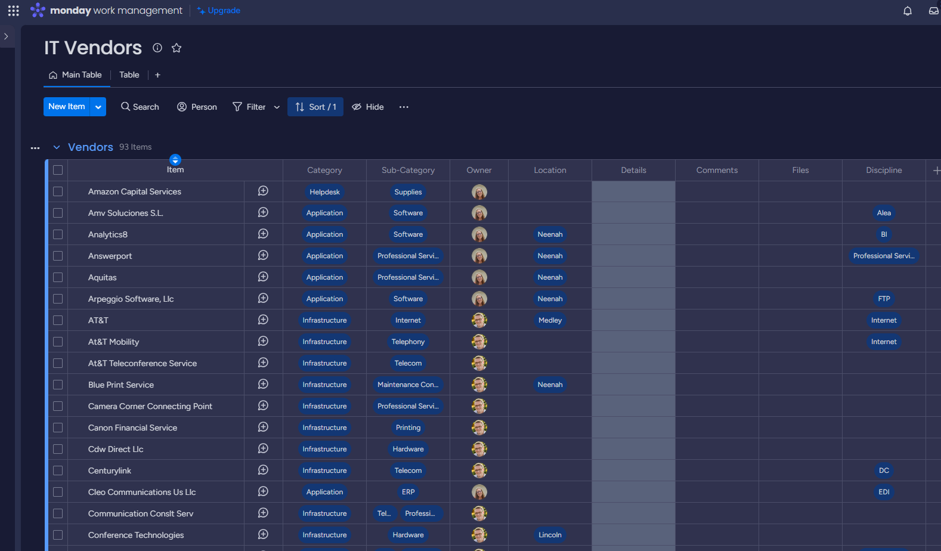941x551 pixels.
Task: Click owner avatar for Cleo Communications
Action: (479, 492)
